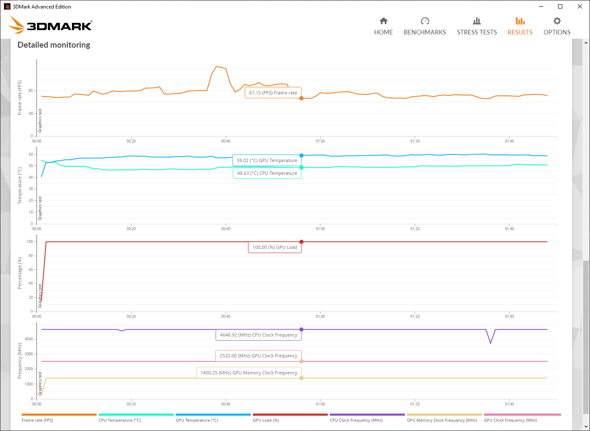Viewport: 590px width, 431px height.
Task: Toggle the CPU Temperature legend series
Action: [x=136, y=418]
